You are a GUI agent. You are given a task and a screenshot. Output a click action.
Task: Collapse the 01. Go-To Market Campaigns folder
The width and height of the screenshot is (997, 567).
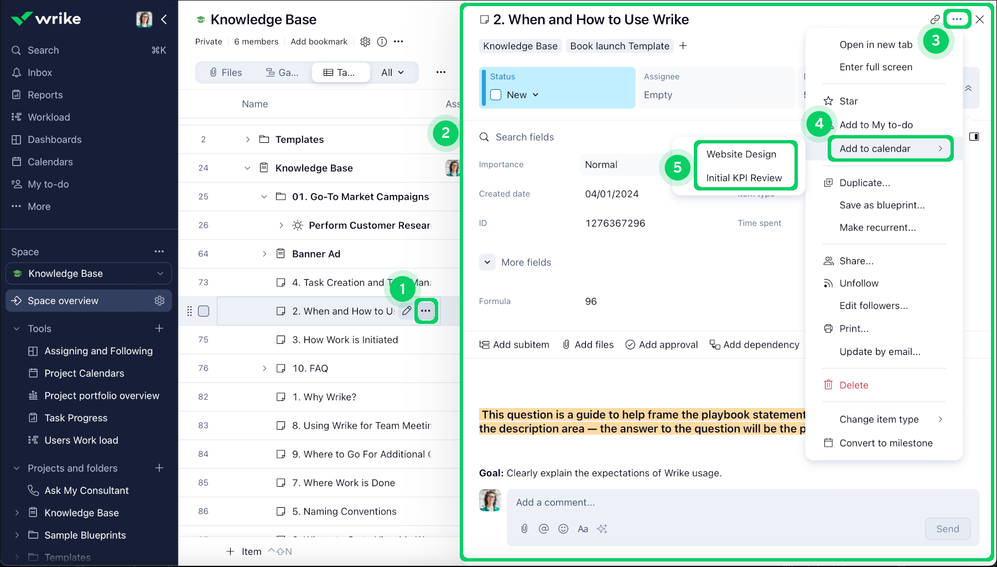point(264,197)
